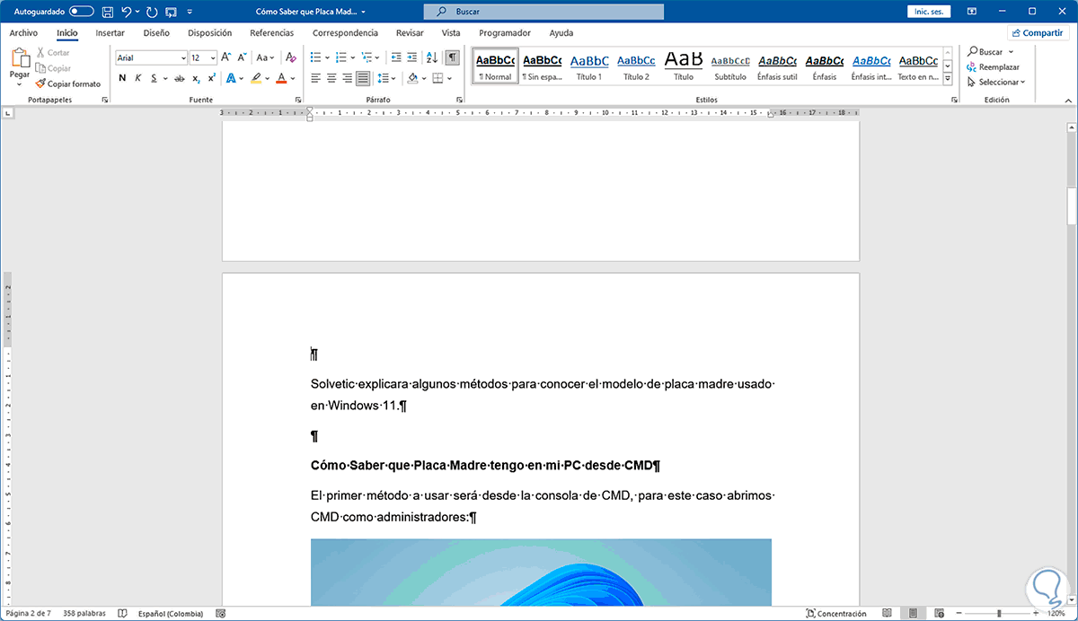
Task: Switch to the Insertar tab
Action: pos(110,33)
